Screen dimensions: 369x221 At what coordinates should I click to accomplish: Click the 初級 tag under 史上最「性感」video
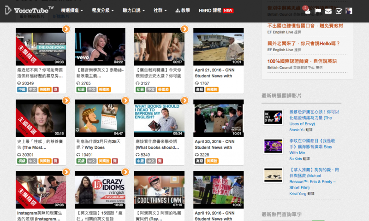point(22,161)
